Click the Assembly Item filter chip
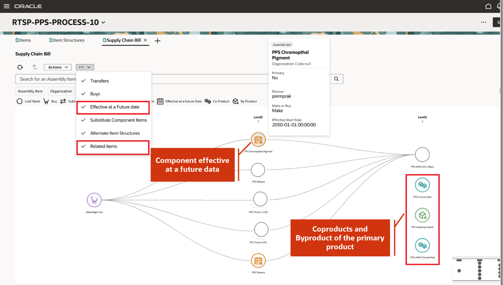Image resolution: width=503 pixels, height=285 pixels. tap(30, 91)
